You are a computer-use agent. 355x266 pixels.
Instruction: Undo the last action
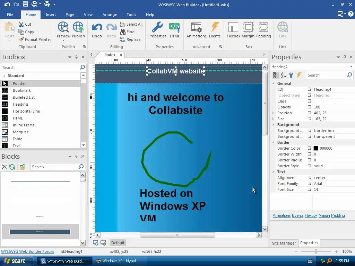[97, 30]
